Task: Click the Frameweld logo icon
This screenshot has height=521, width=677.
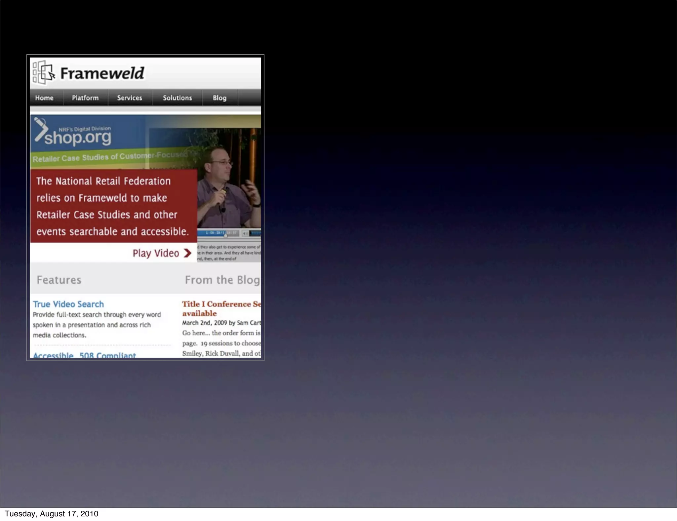Action: point(43,72)
